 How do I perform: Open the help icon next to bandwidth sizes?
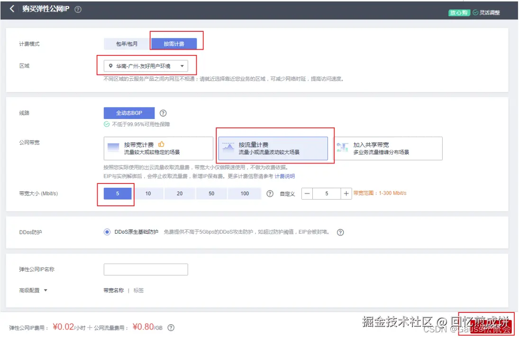click(x=270, y=193)
